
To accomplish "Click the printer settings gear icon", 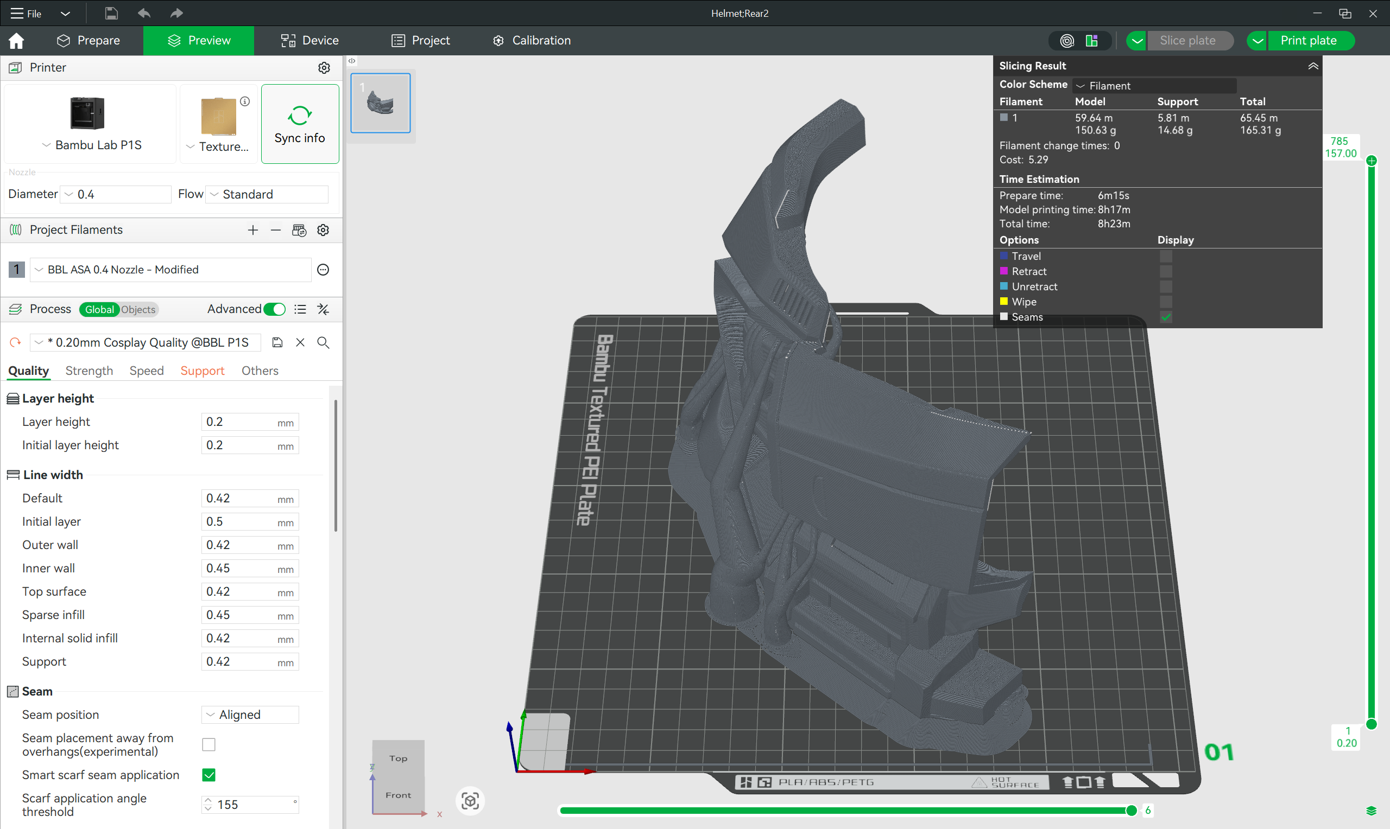I will [x=324, y=68].
